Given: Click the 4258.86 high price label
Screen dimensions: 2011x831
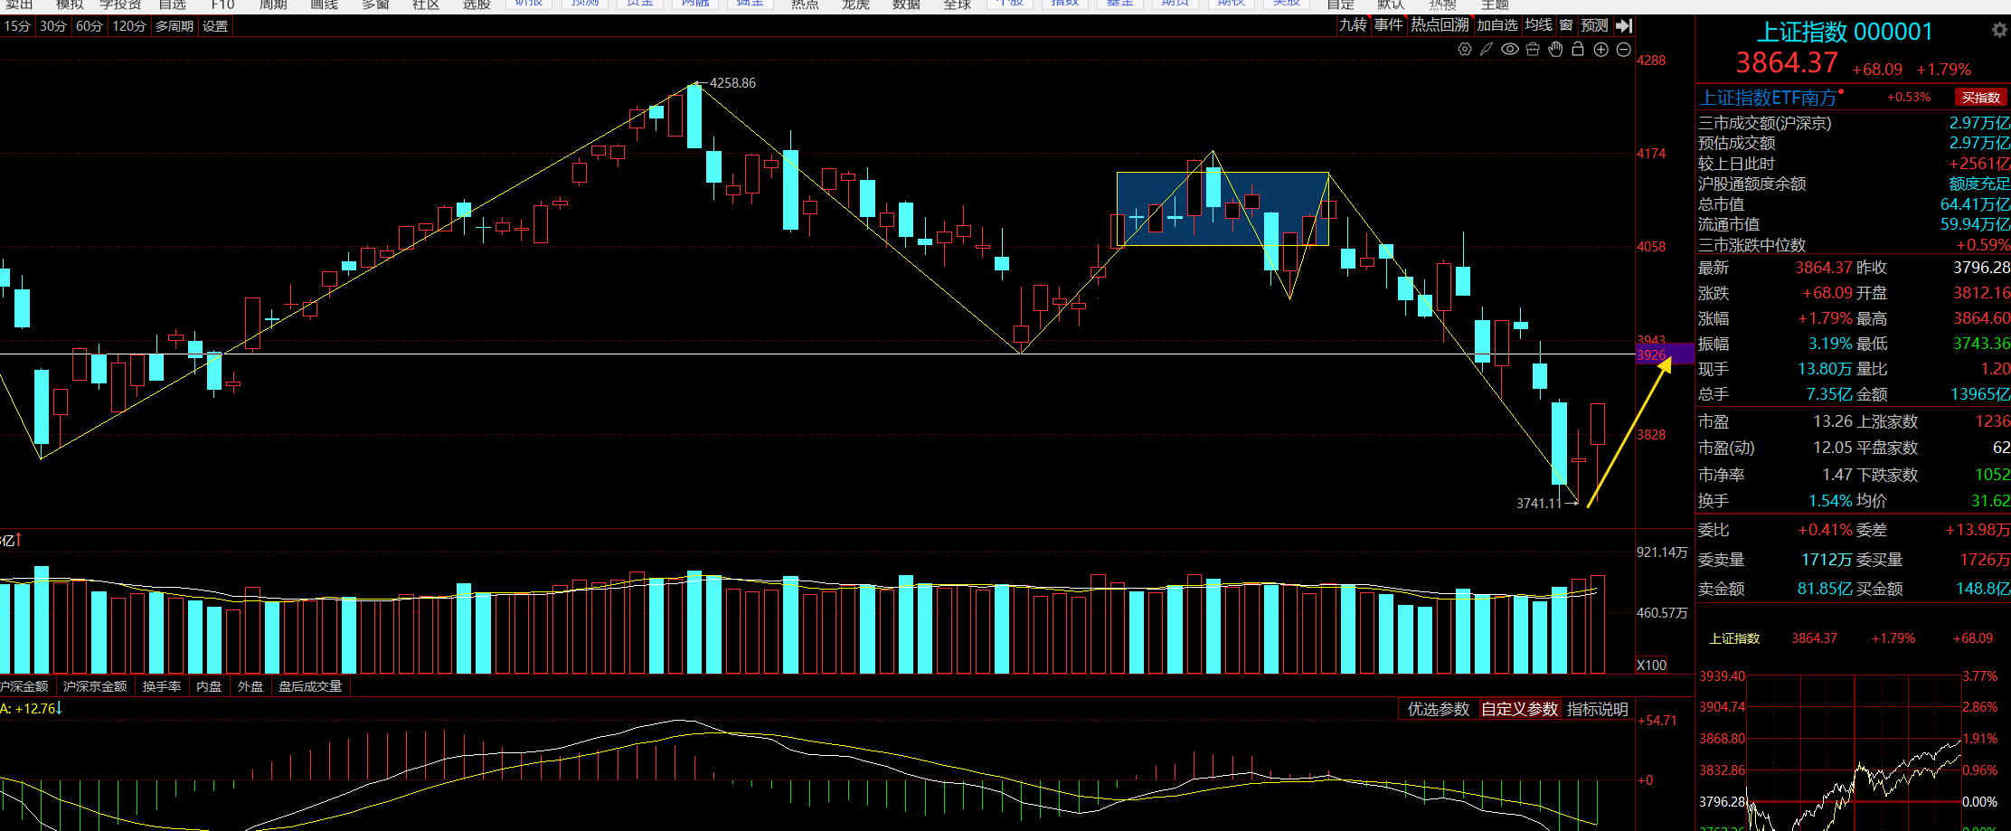Looking at the screenshot, I should [x=732, y=83].
